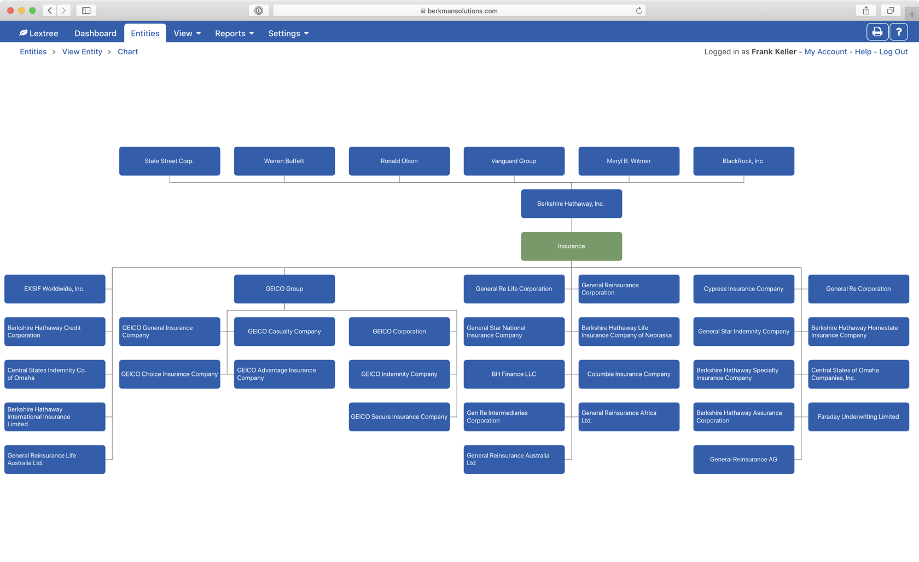This screenshot has height=562, width=919.
Task: Select the Ronald Olson node
Action: [x=399, y=161]
